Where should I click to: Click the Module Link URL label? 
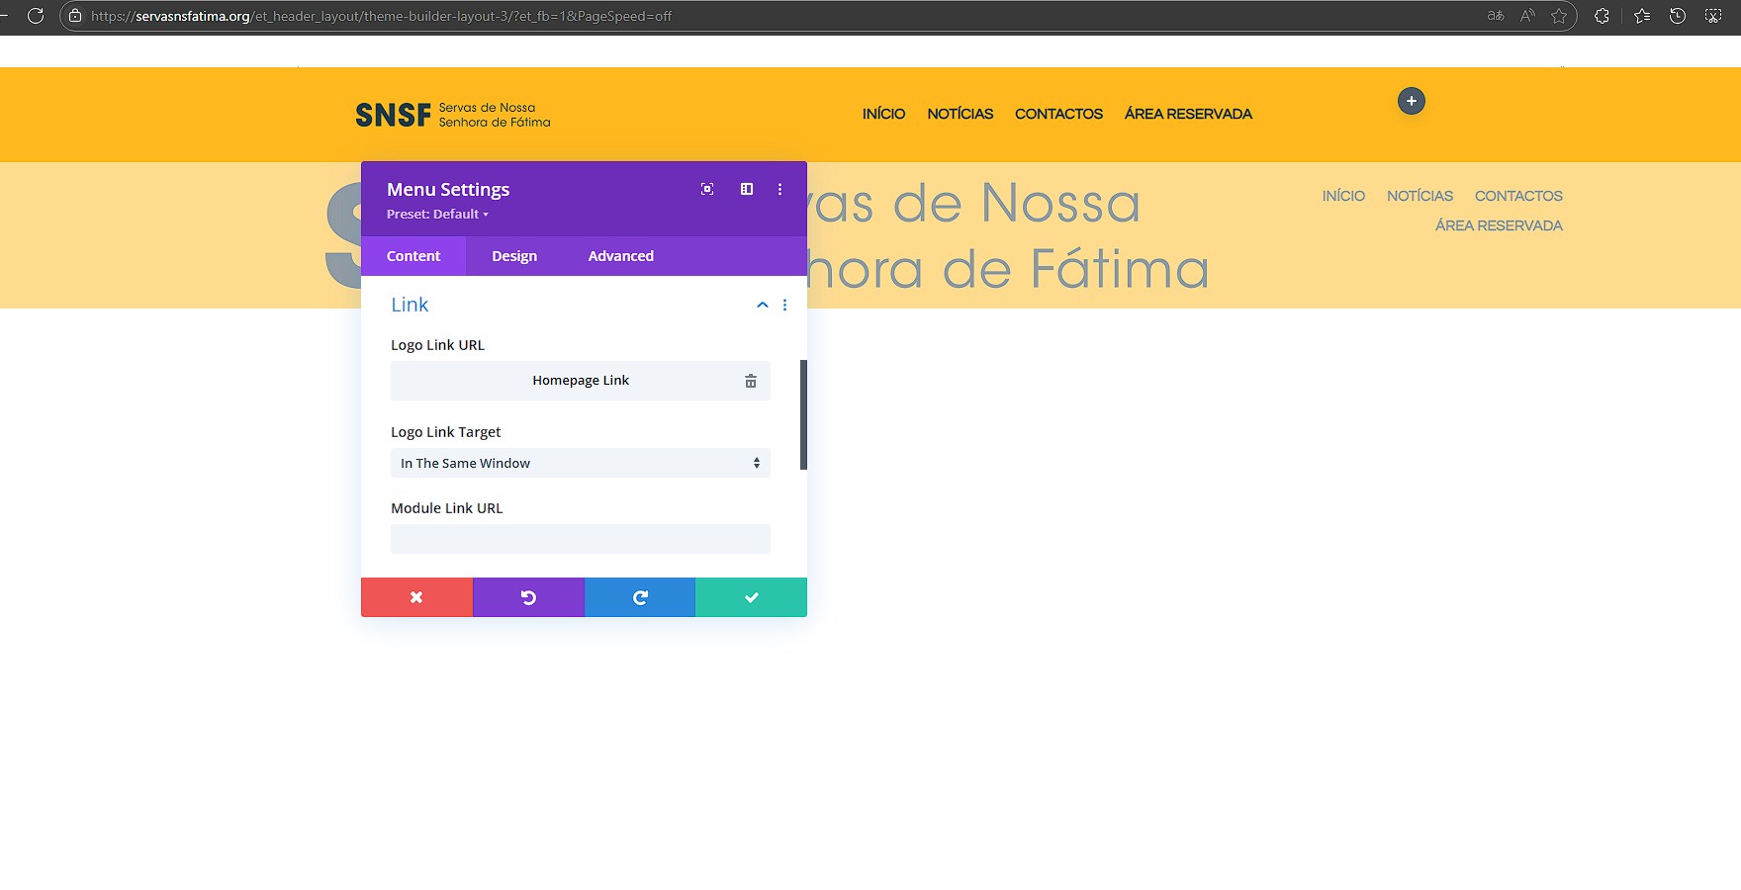pyautogui.click(x=447, y=508)
